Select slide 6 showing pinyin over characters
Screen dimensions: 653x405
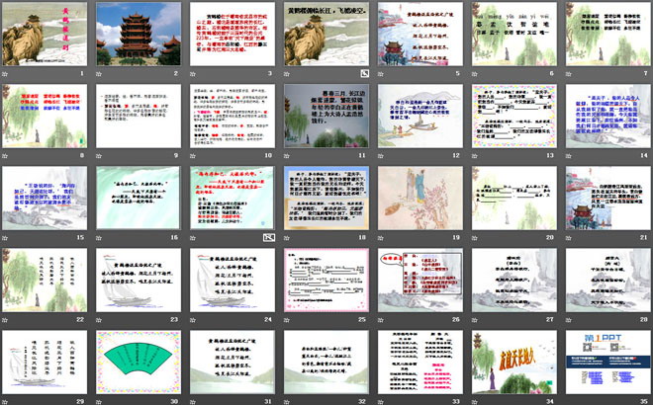(513, 34)
